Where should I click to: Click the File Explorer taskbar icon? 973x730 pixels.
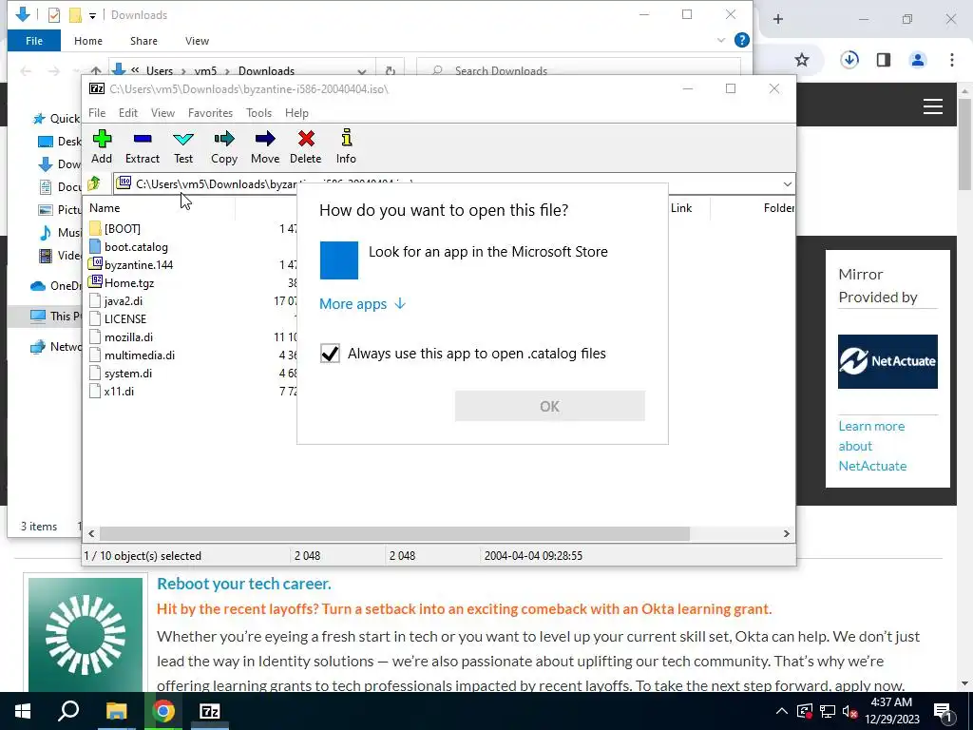[x=116, y=711]
